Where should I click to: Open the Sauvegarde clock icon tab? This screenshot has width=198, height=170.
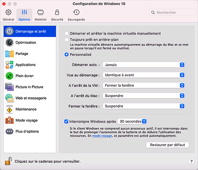[76, 12]
